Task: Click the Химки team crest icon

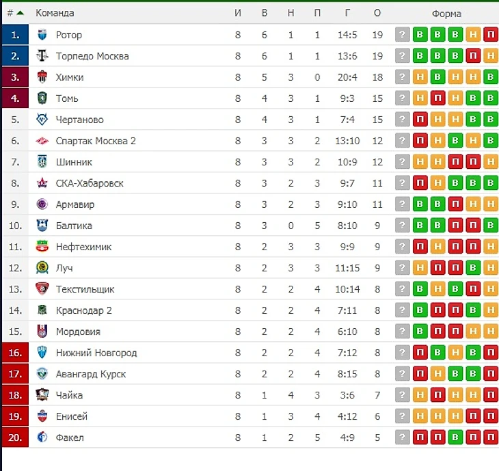Action: (42, 77)
